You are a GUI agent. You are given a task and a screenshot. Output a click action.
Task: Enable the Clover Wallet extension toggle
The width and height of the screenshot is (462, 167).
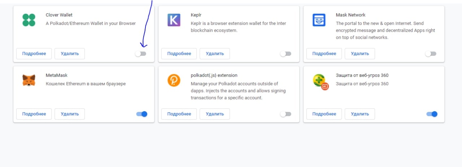click(x=141, y=54)
